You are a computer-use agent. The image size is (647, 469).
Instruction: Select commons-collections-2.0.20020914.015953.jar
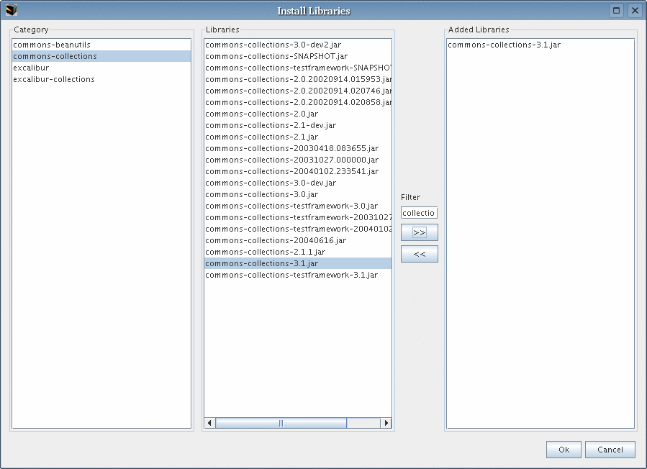click(297, 79)
